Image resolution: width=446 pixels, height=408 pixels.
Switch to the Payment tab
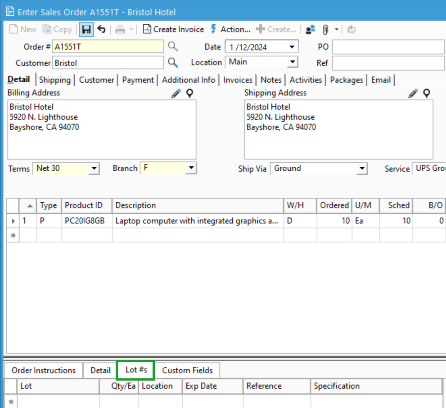click(138, 80)
